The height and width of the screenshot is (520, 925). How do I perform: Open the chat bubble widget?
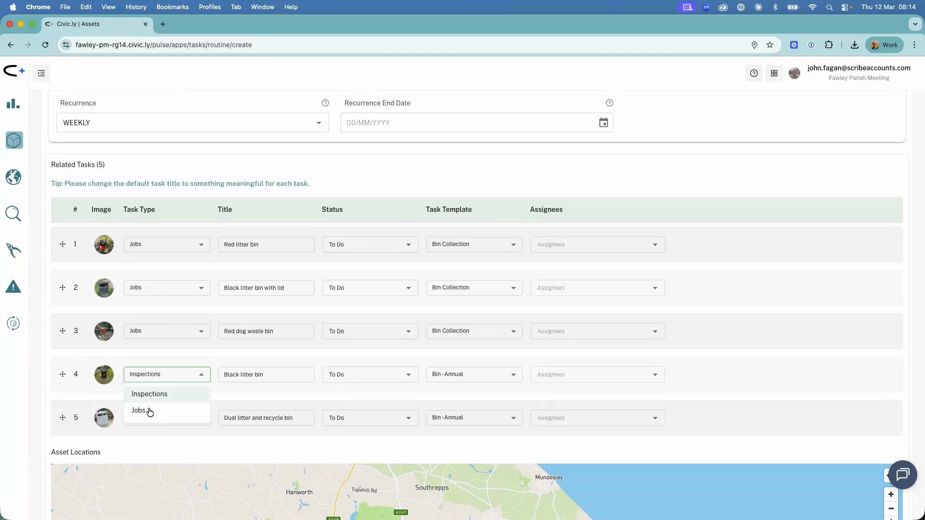(x=903, y=475)
